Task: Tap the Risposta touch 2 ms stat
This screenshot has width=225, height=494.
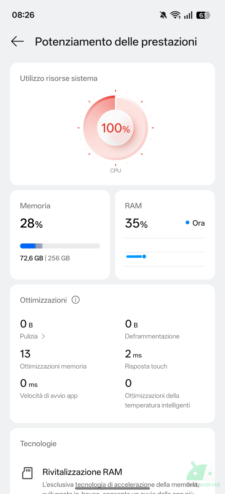Action: point(133,354)
